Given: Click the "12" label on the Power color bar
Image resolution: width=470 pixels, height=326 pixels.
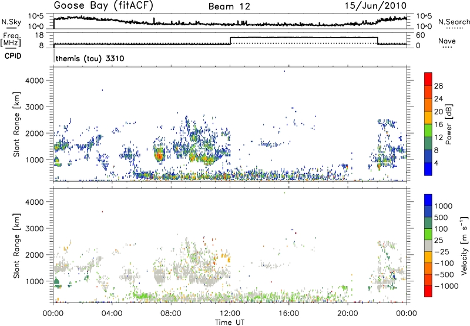Looking at the screenshot, I should [x=438, y=138].
